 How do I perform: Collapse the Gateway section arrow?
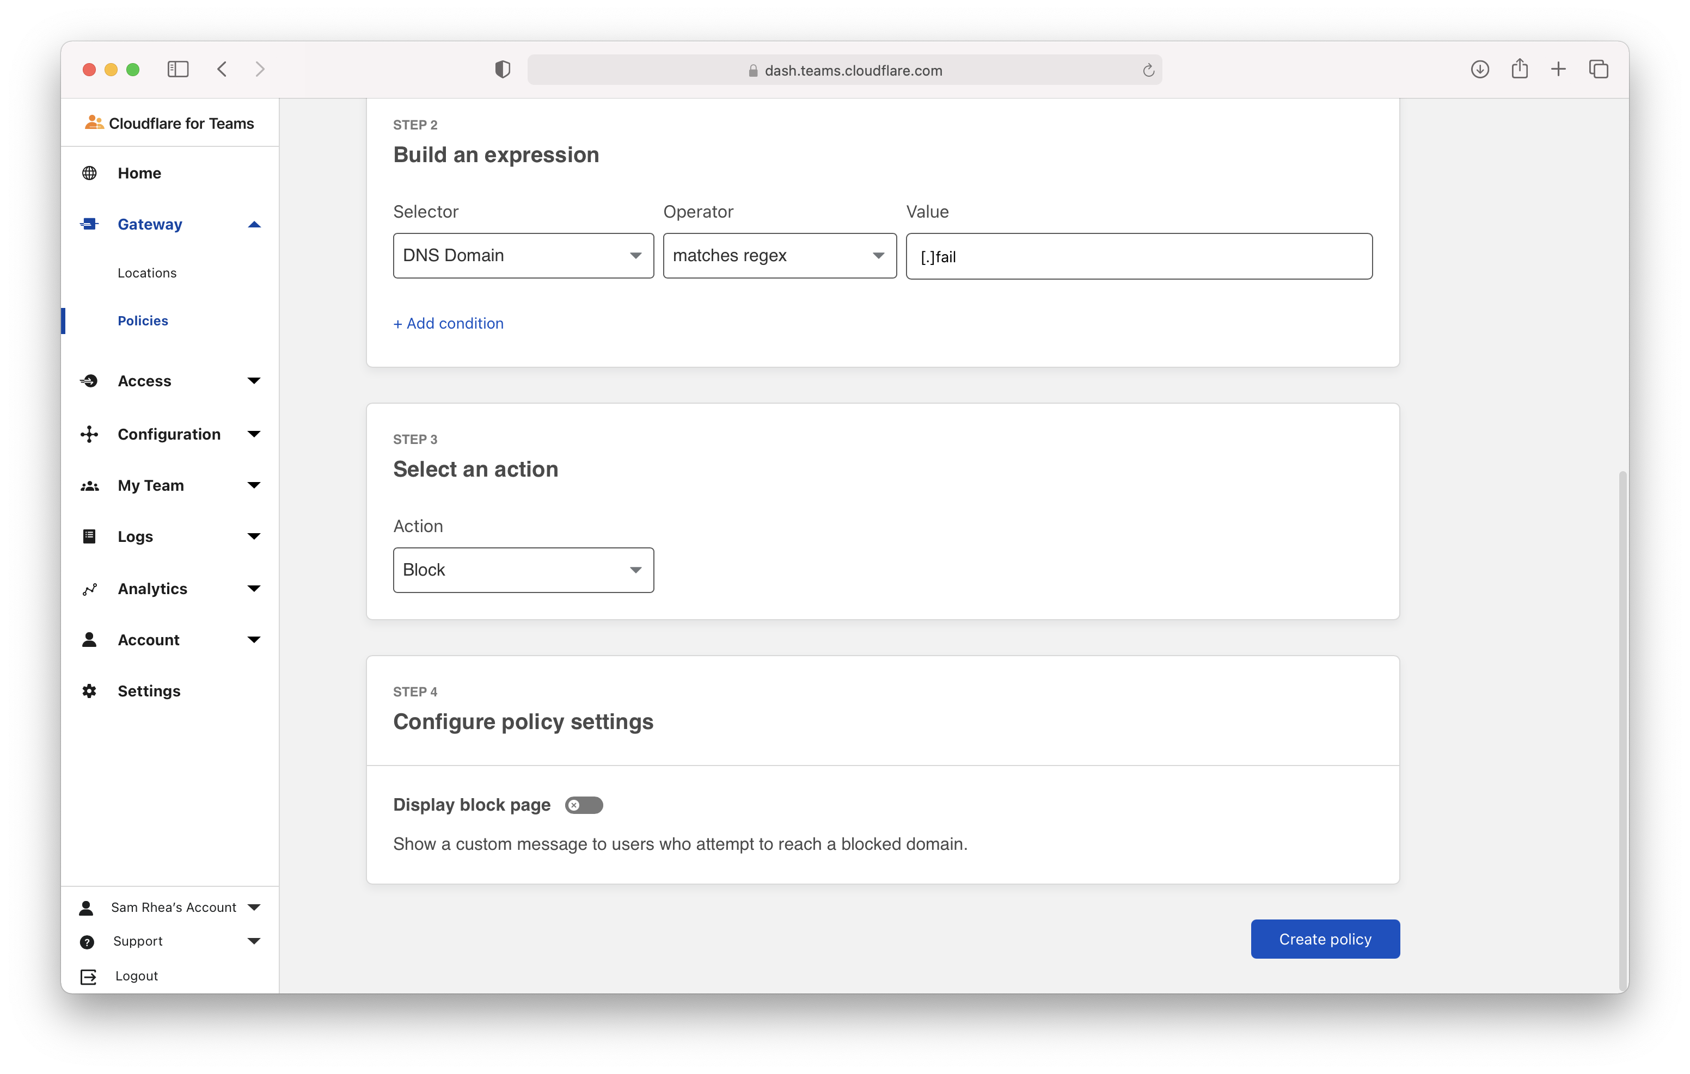(x=254, y=225)
